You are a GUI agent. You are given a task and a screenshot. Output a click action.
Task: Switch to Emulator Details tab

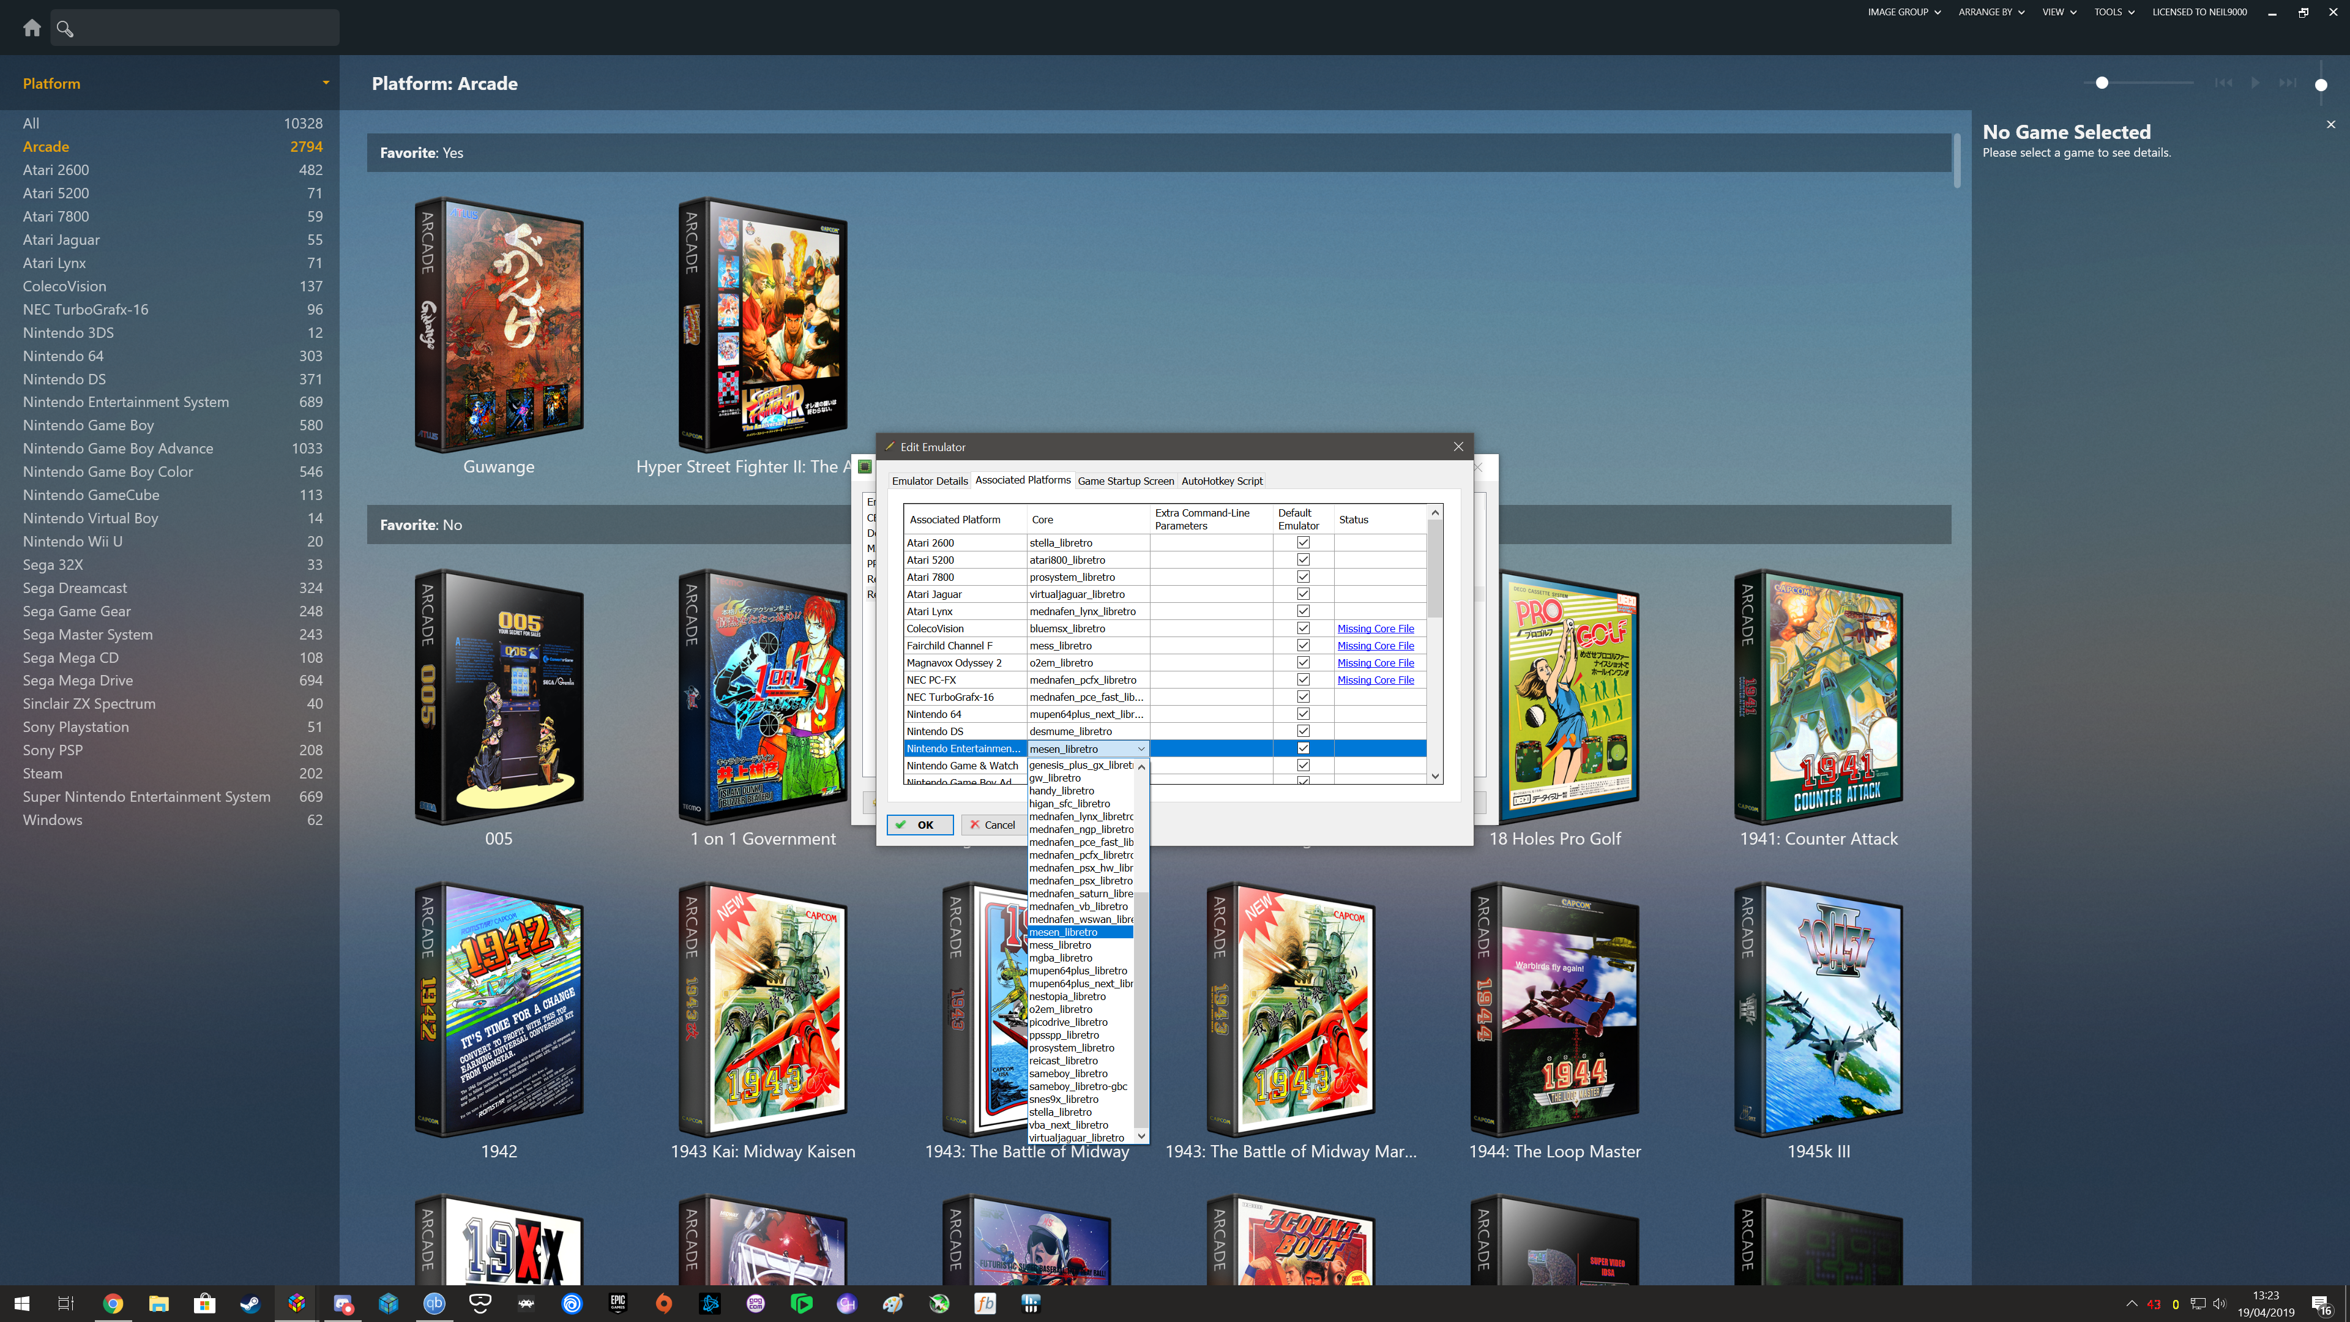[930, 481]
